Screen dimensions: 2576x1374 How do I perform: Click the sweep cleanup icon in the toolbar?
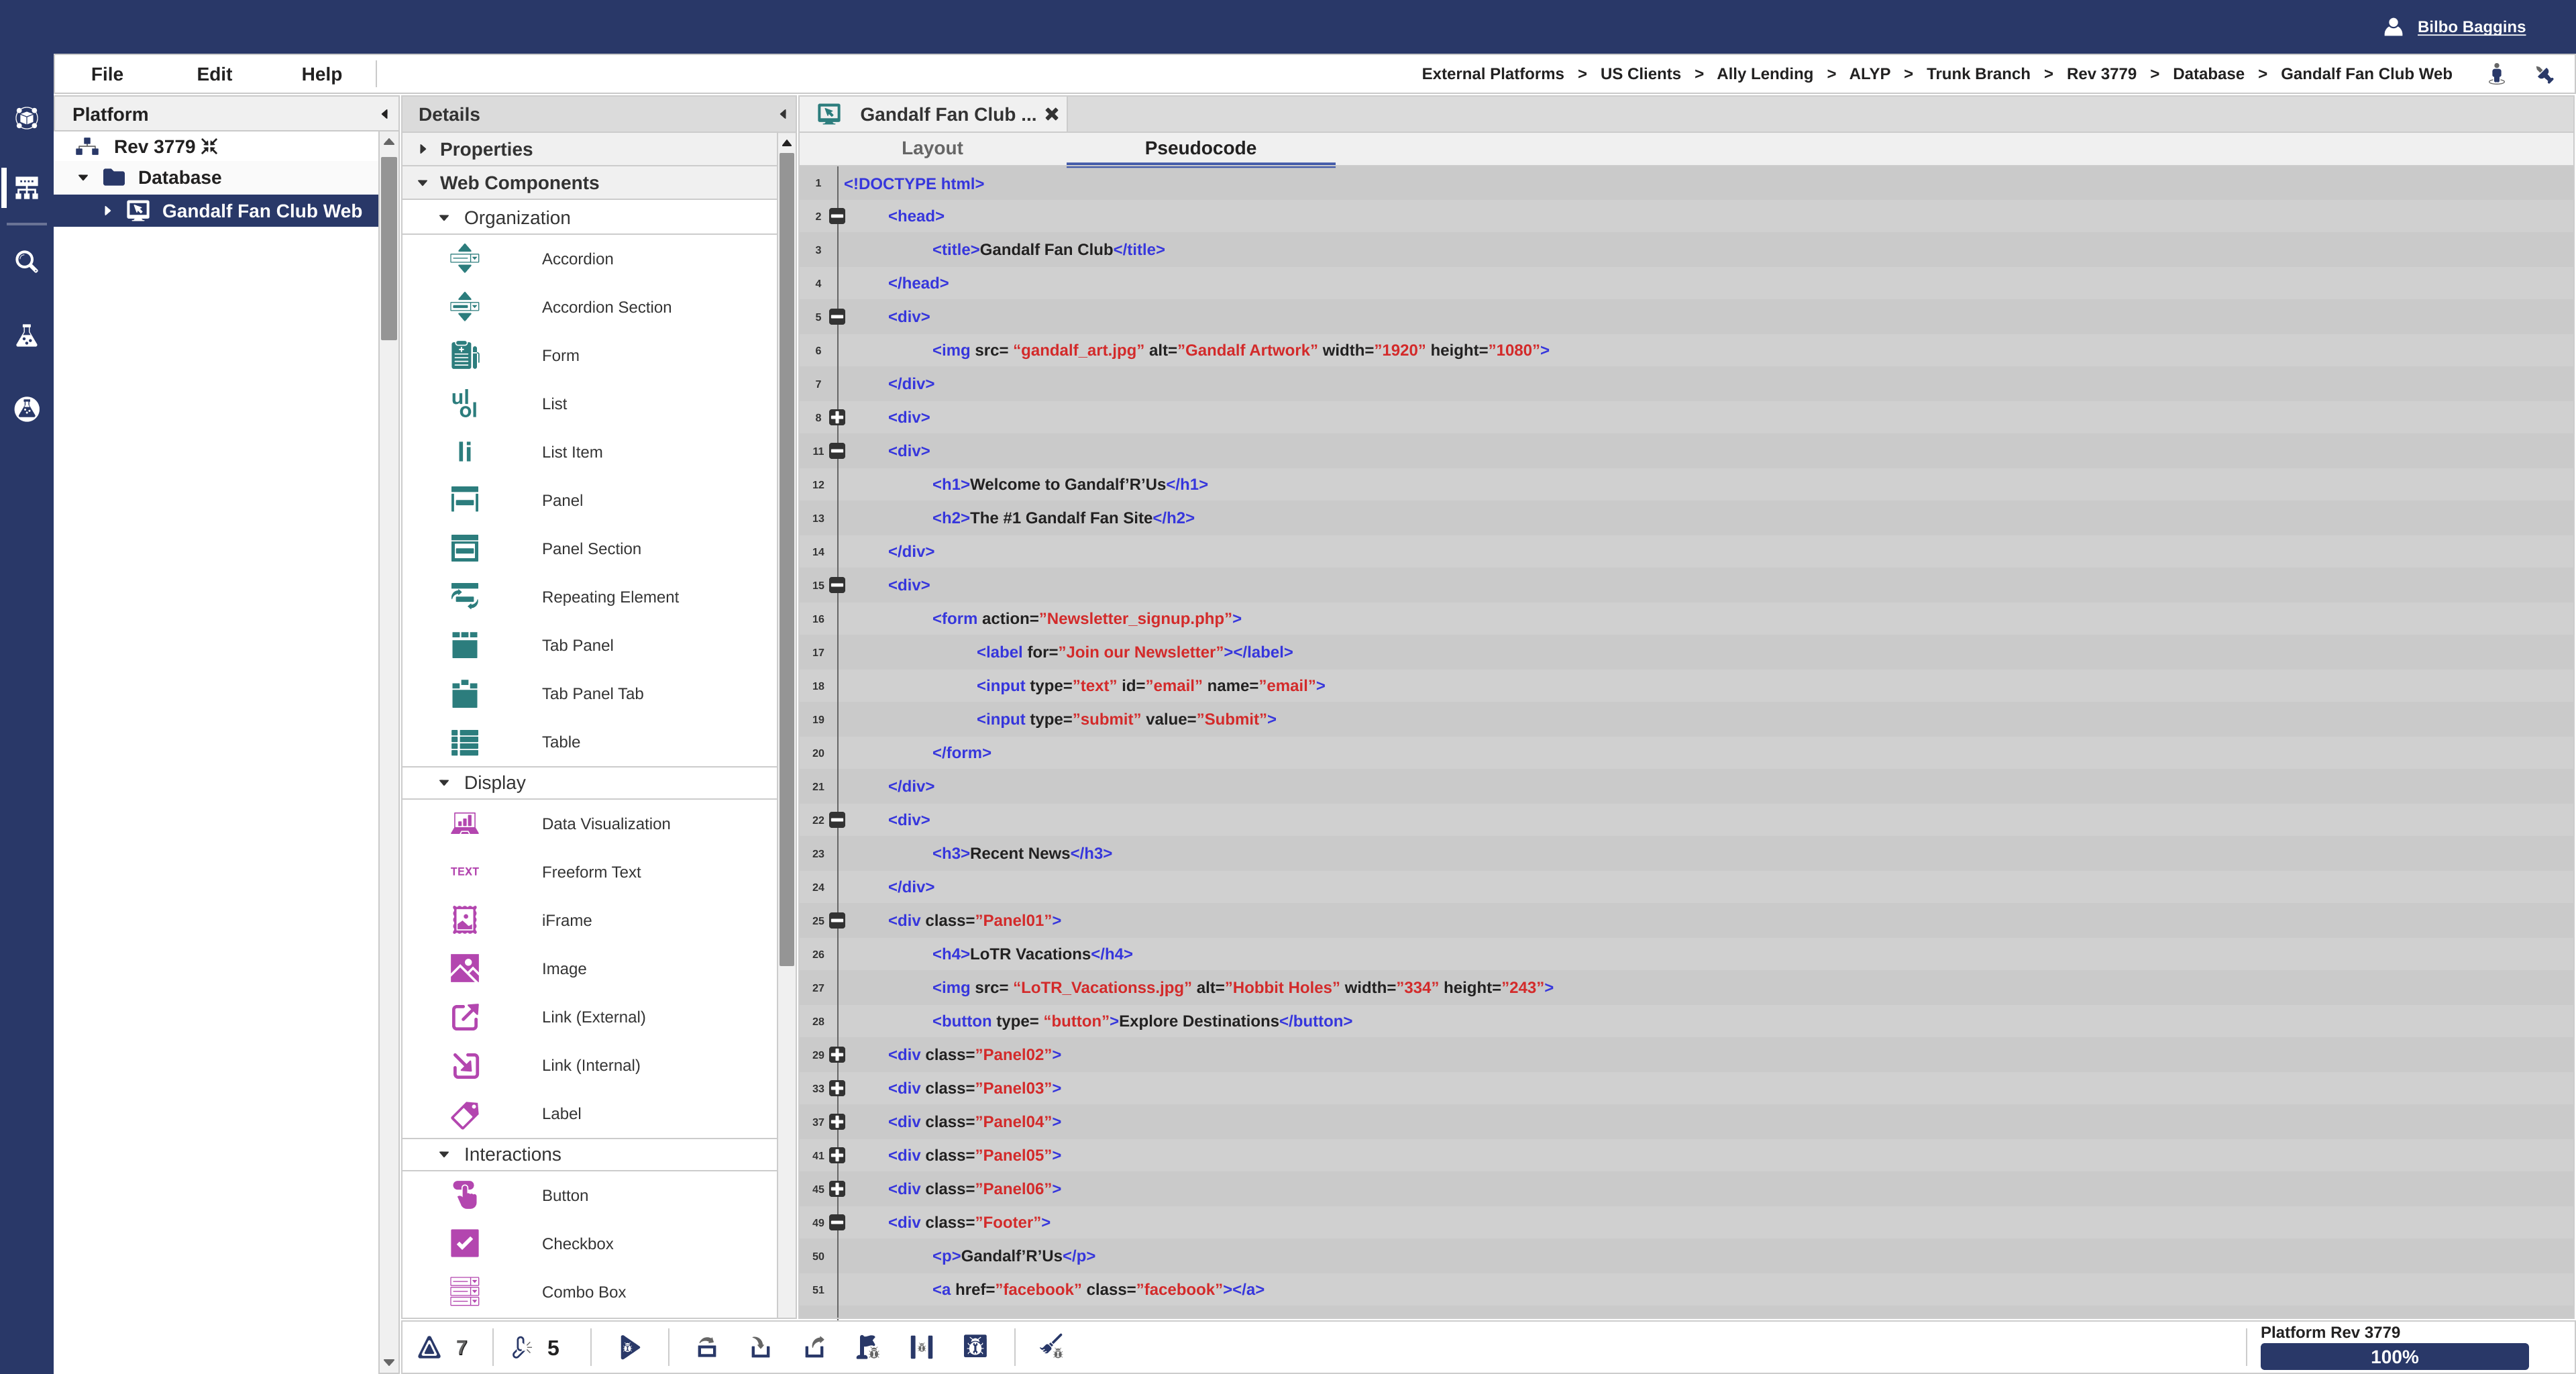(x=1052, y=1347)
